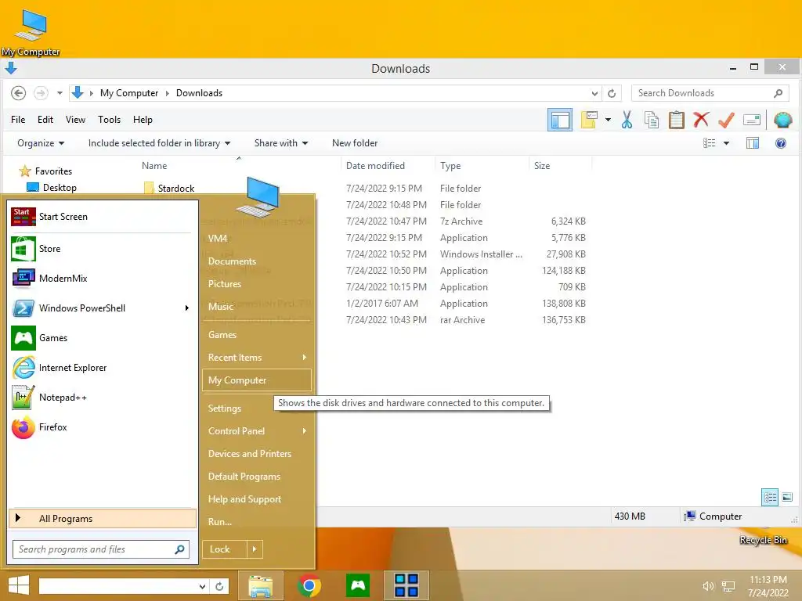Open the File menu

[x=18, y=120]
